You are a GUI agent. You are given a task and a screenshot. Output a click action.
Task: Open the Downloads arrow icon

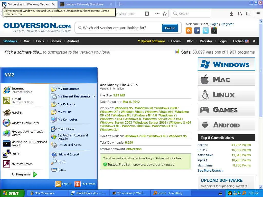[x=232, y=14]
